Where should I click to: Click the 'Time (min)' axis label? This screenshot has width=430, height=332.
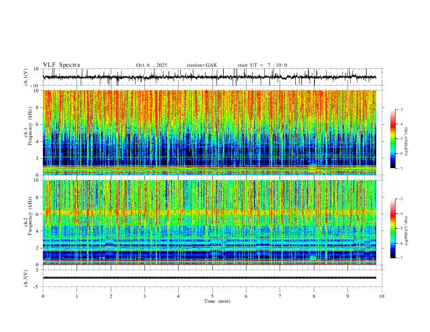click(217, 301)
